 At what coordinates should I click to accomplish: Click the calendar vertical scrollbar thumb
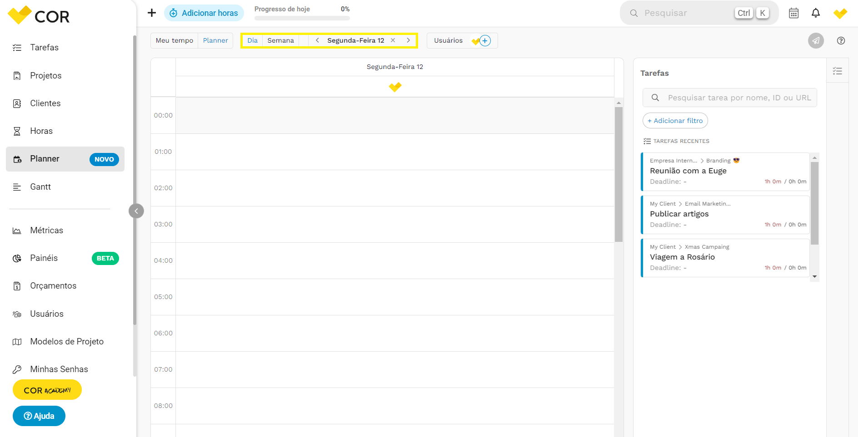pos(619,175)
